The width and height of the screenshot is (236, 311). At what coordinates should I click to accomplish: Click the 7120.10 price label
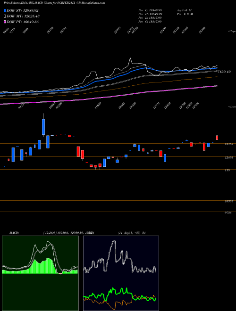(224, 72)
